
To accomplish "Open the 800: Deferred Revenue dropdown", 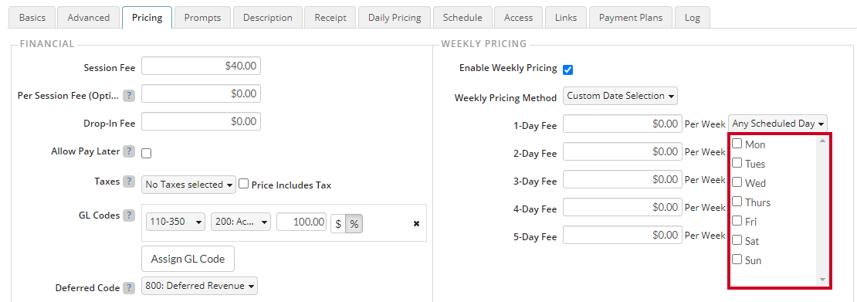I will tap(199, 286).
